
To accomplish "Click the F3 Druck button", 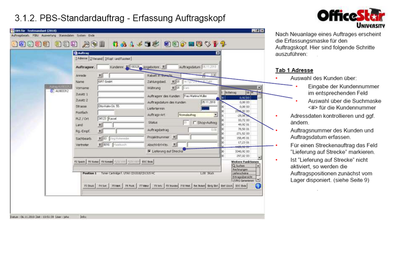I will 89,186.
